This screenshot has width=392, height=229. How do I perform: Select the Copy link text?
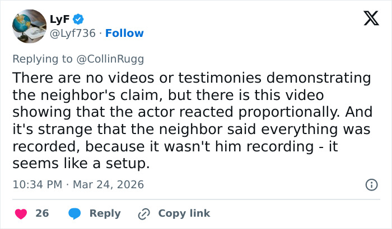(x=184, y=213)
